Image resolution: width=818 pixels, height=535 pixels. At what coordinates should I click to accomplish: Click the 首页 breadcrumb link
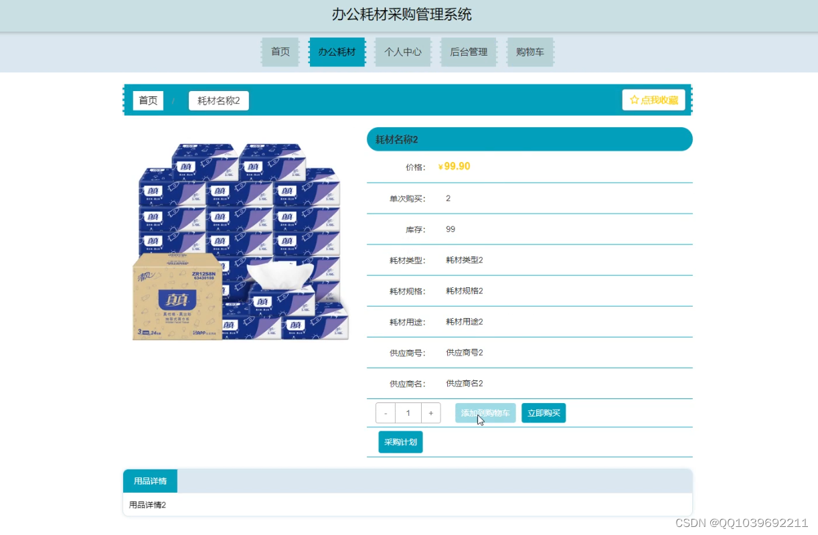(x=148, y=100)
